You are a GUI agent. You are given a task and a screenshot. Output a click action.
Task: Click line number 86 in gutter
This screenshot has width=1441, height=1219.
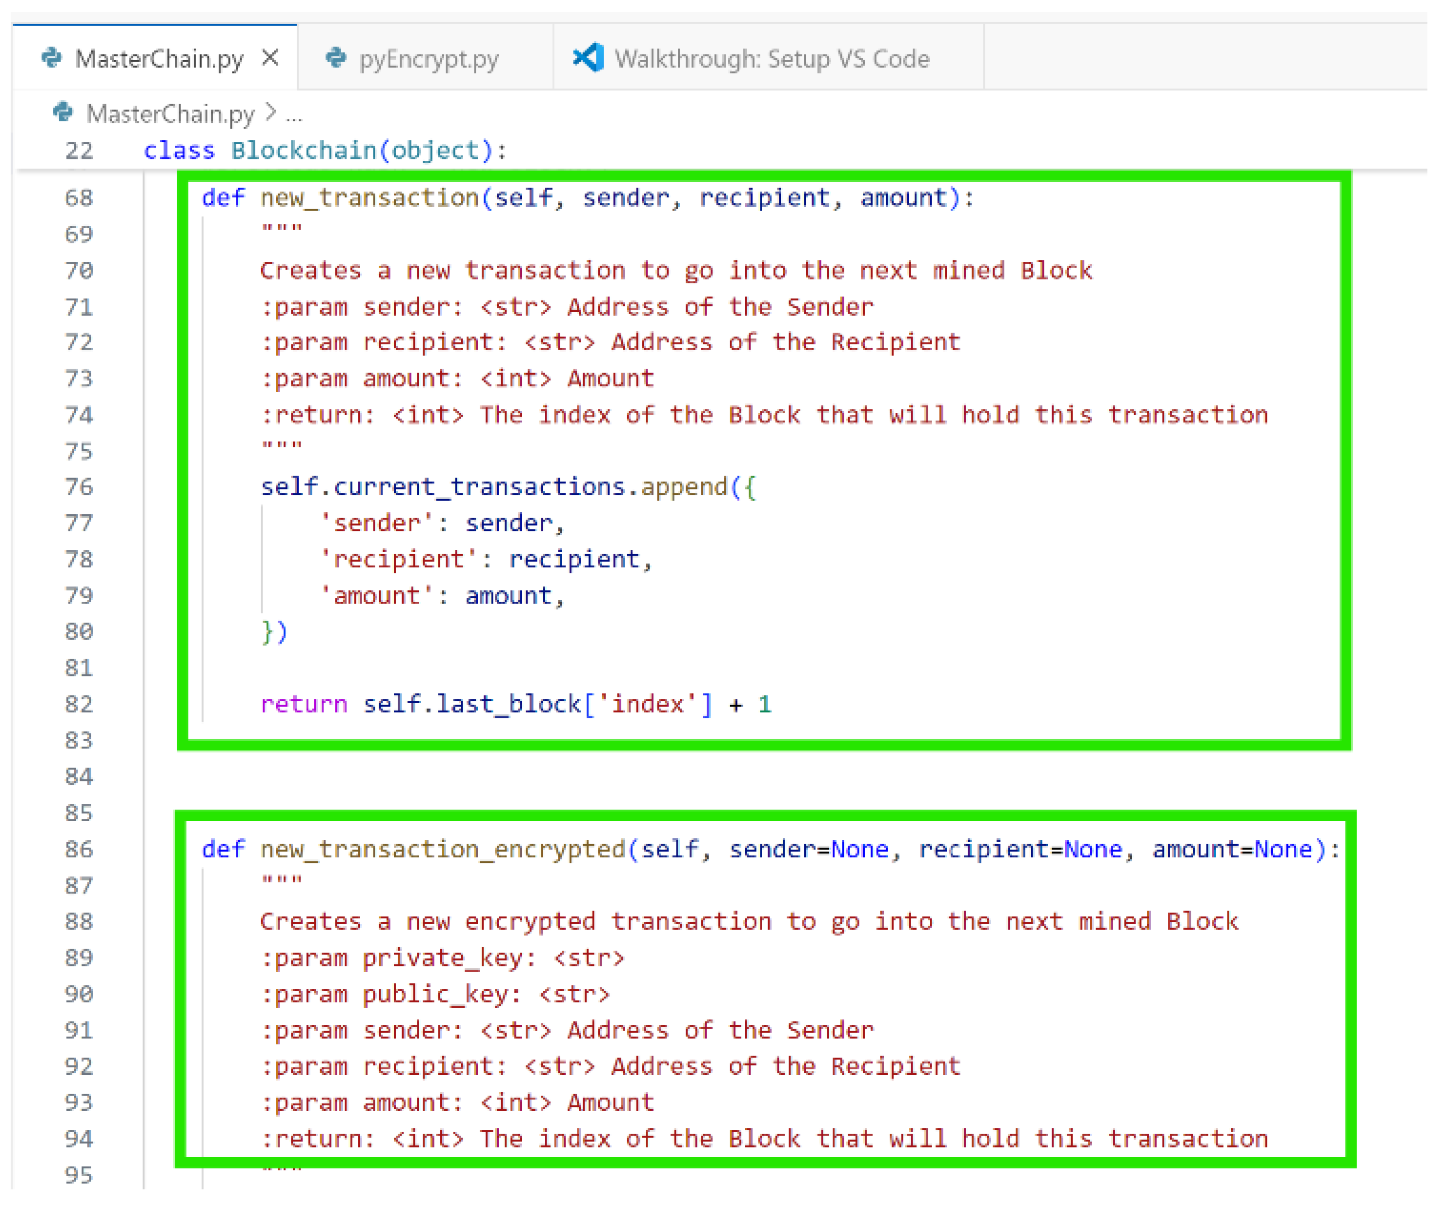pyautogui.click(x=79, y=848)
